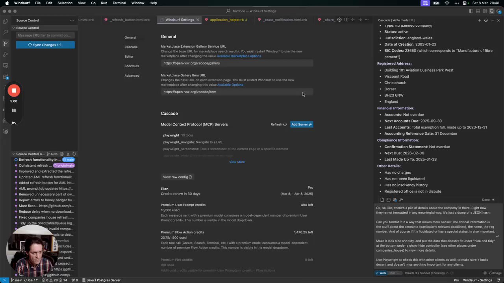The width and height of the screenshot is (504, 283).
Task: Refresh the Source Control Graph
Action: 74,154
